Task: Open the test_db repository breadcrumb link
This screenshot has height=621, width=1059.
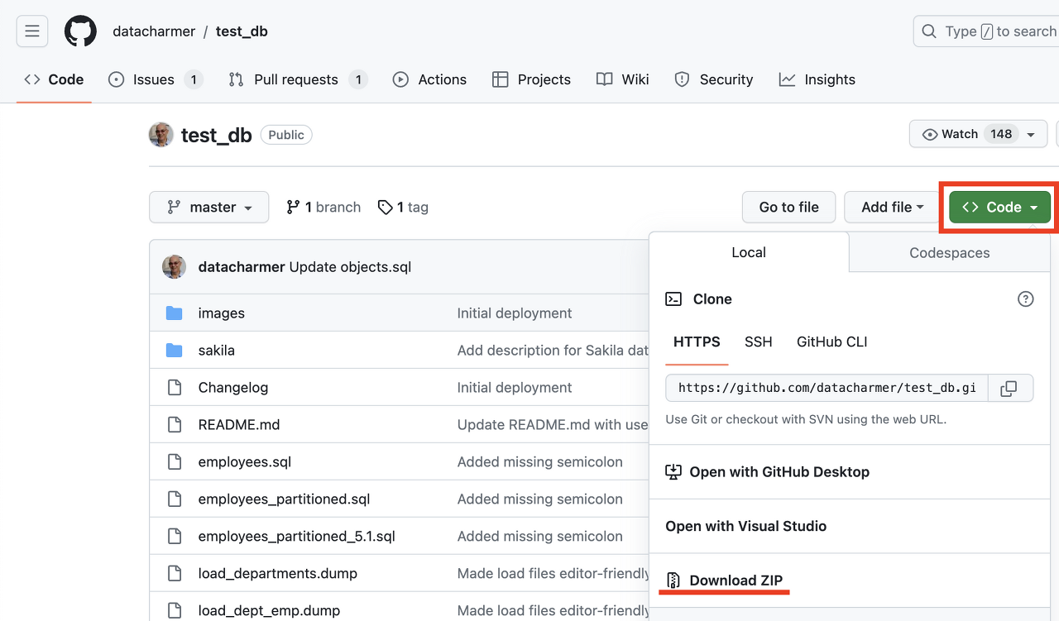Action: tap(242, 31)
